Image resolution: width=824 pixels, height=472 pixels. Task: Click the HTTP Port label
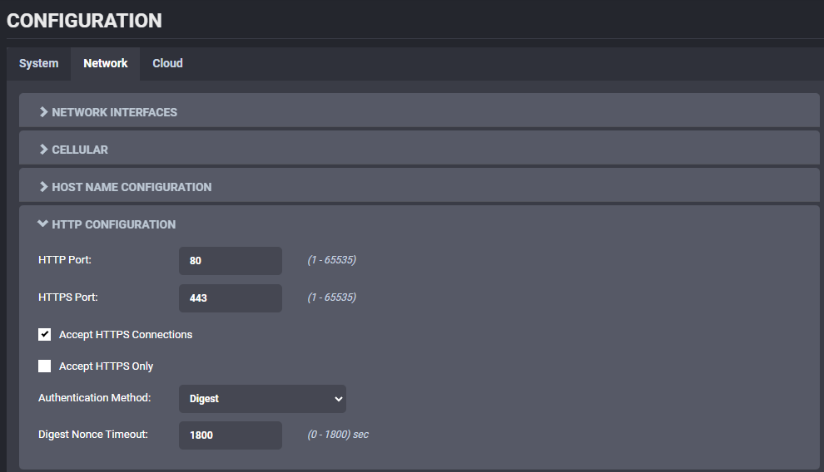coord(65,260)
